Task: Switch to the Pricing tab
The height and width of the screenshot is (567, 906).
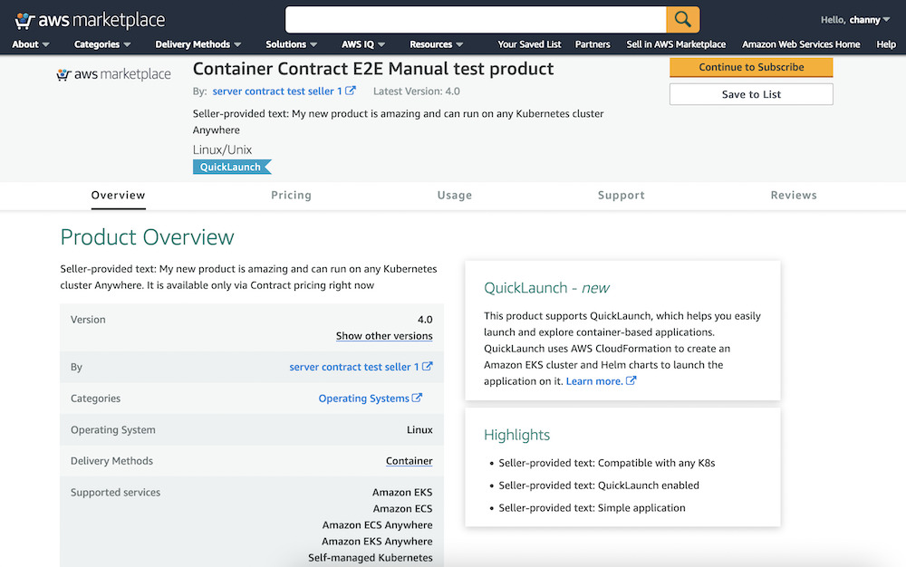Action: click(x=291, y=195)
